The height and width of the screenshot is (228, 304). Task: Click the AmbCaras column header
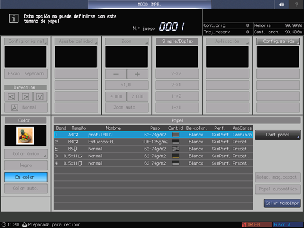tap(242, 128)
